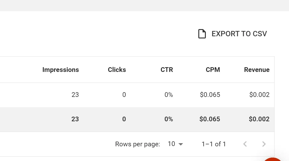
Task: Click the red floating round button
Action: [272, 159]
